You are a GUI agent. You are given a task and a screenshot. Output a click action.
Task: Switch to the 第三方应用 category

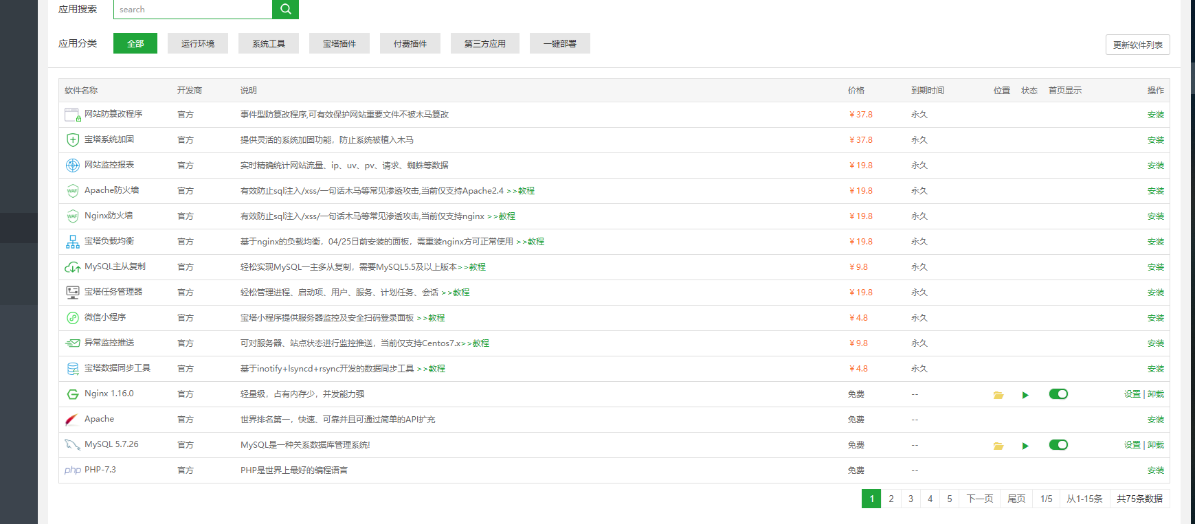(485, 43)
